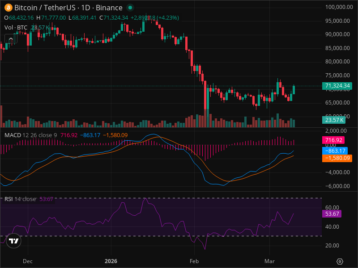
Task: Click the blue -863.17 MACD line label
Action: coord(335,151)
